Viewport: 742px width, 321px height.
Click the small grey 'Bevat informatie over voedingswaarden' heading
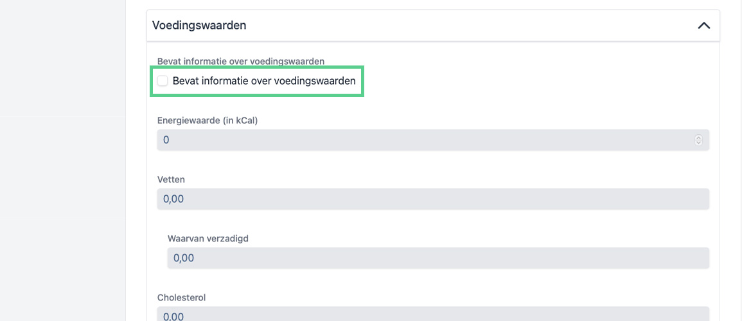pyautogui.click(x=240, y=61)
